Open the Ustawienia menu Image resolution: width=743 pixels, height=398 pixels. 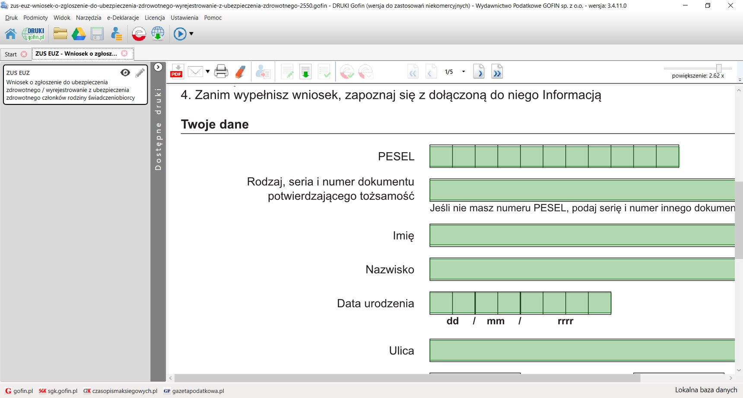[184, 18]
